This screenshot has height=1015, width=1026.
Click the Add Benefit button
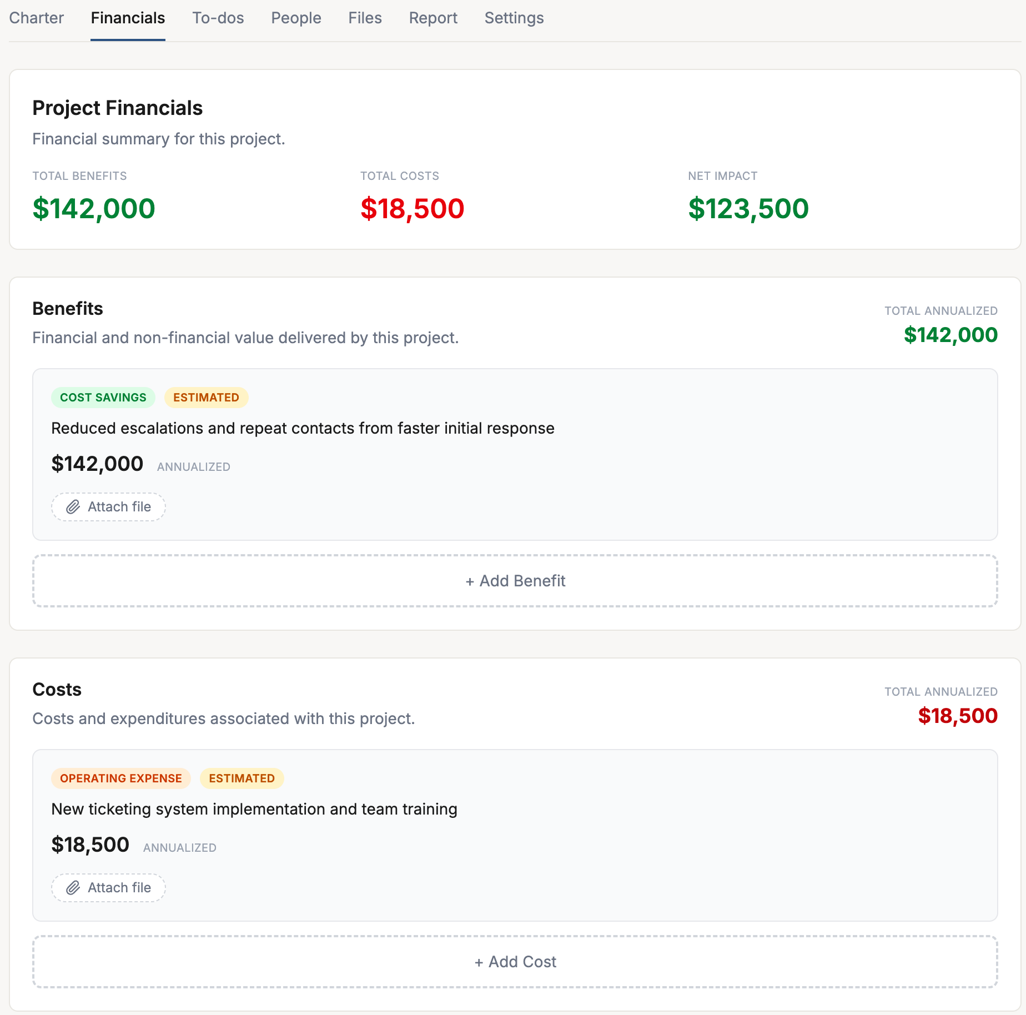pyautogui.click(x=515, y=581)
